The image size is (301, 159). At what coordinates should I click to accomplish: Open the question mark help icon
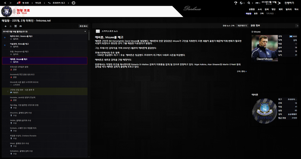pos(236,3)
